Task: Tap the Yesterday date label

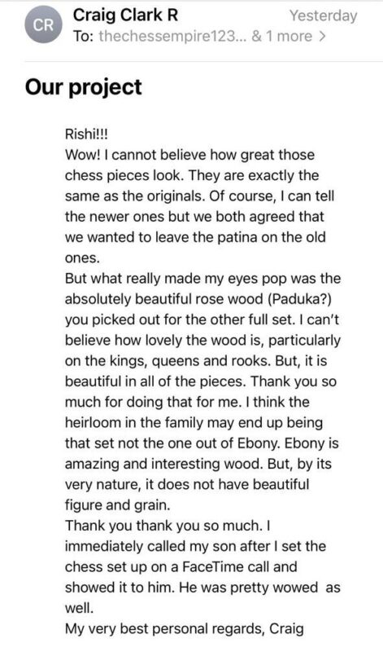Action: [x=324, y=15]
